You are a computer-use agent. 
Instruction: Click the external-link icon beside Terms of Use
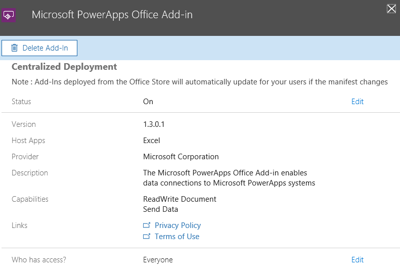(147, 237)
